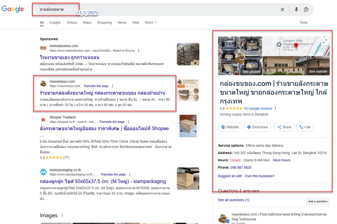The height and width of the screenshot is (224, 337).
Task: Click the profile icon in Questions & answers
Action: tap(223, 218)
